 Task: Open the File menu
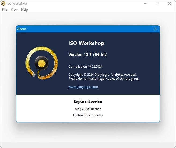(x=5, y=10)
